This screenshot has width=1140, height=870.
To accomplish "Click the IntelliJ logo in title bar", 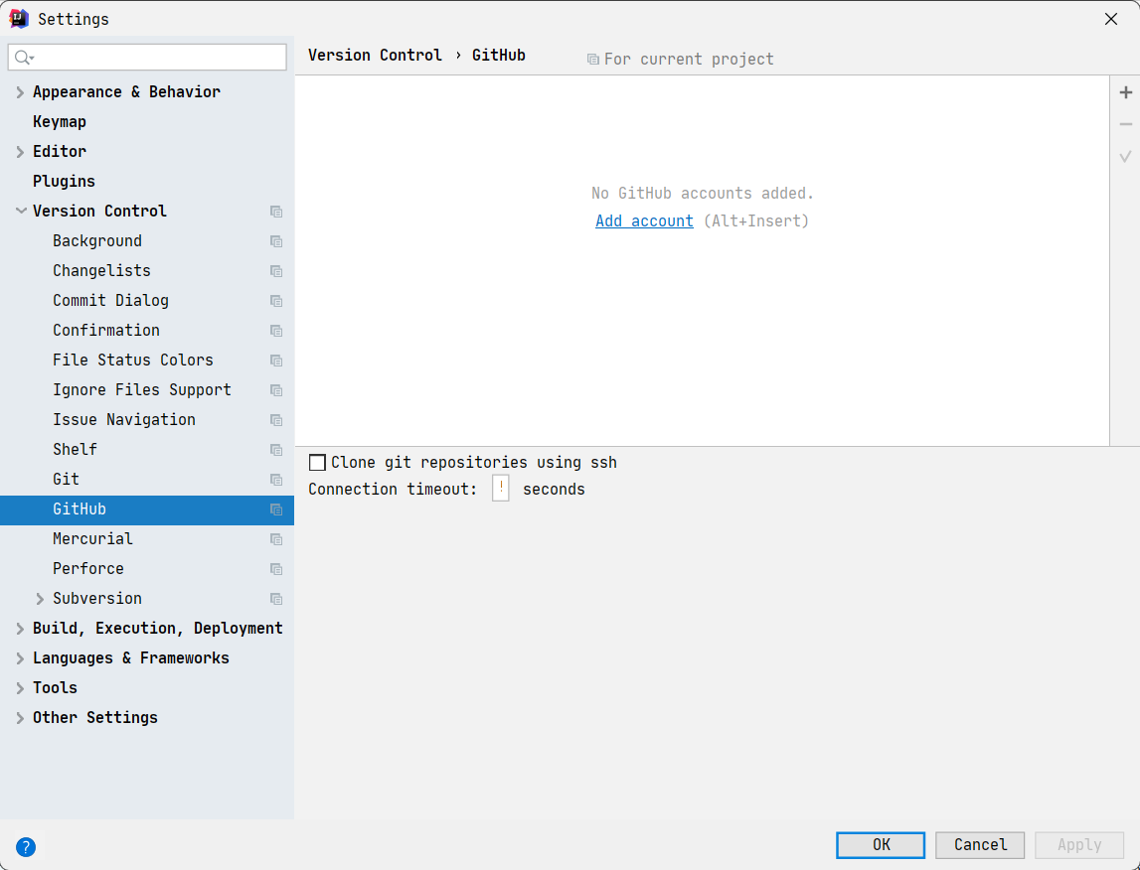I will [x=19, y=18].
